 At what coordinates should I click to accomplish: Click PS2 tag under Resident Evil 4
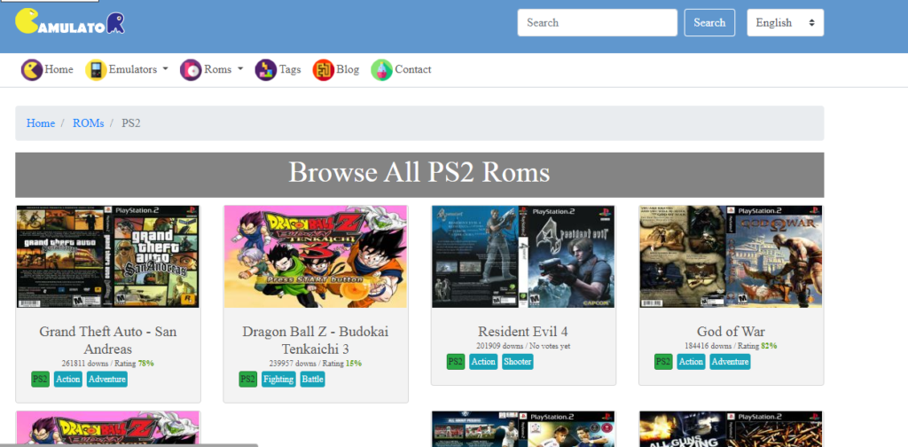click(x=456, y=362)
